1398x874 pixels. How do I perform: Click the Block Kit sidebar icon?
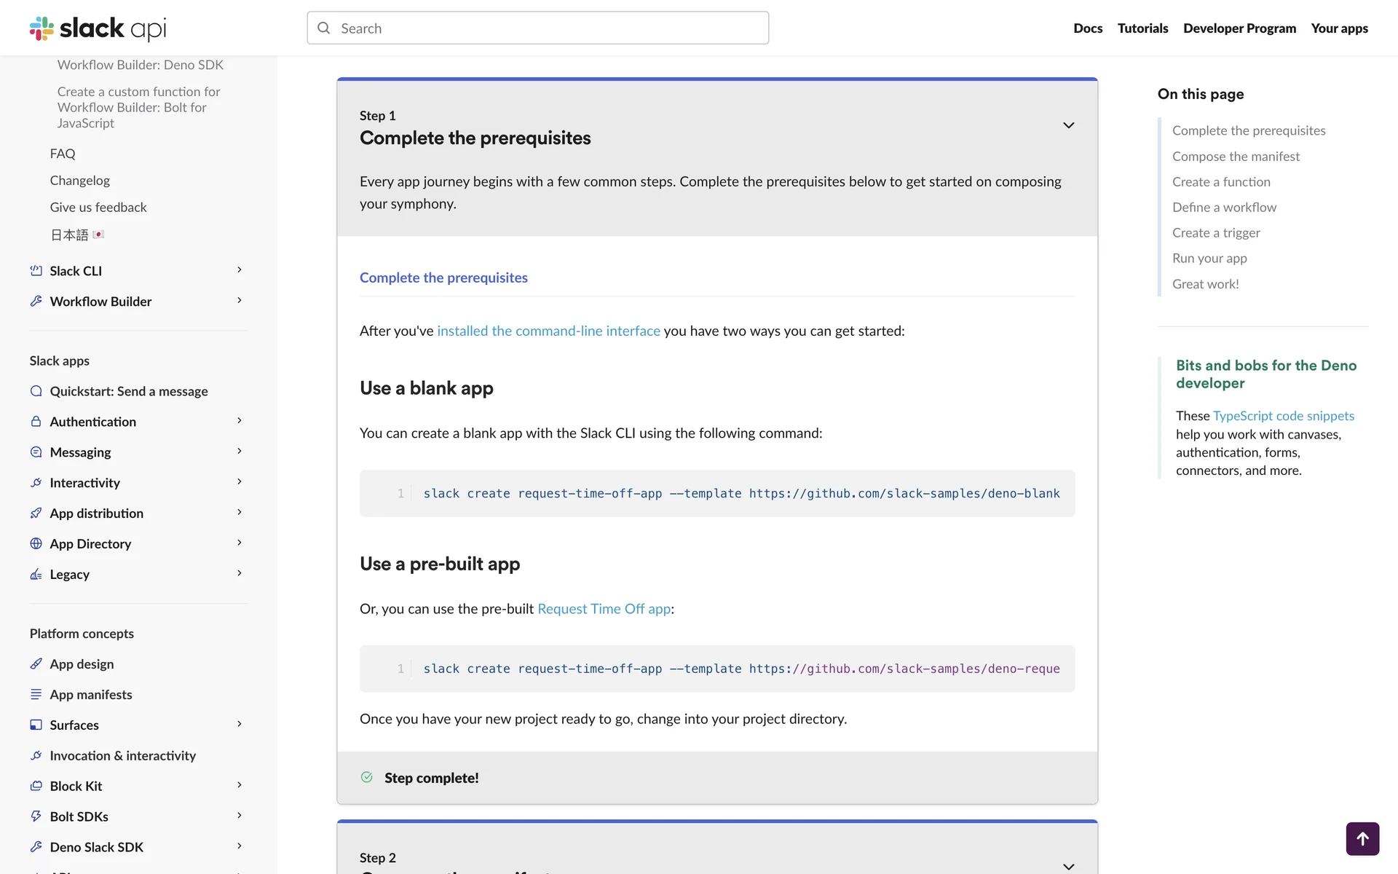click(x=36, y=786)
